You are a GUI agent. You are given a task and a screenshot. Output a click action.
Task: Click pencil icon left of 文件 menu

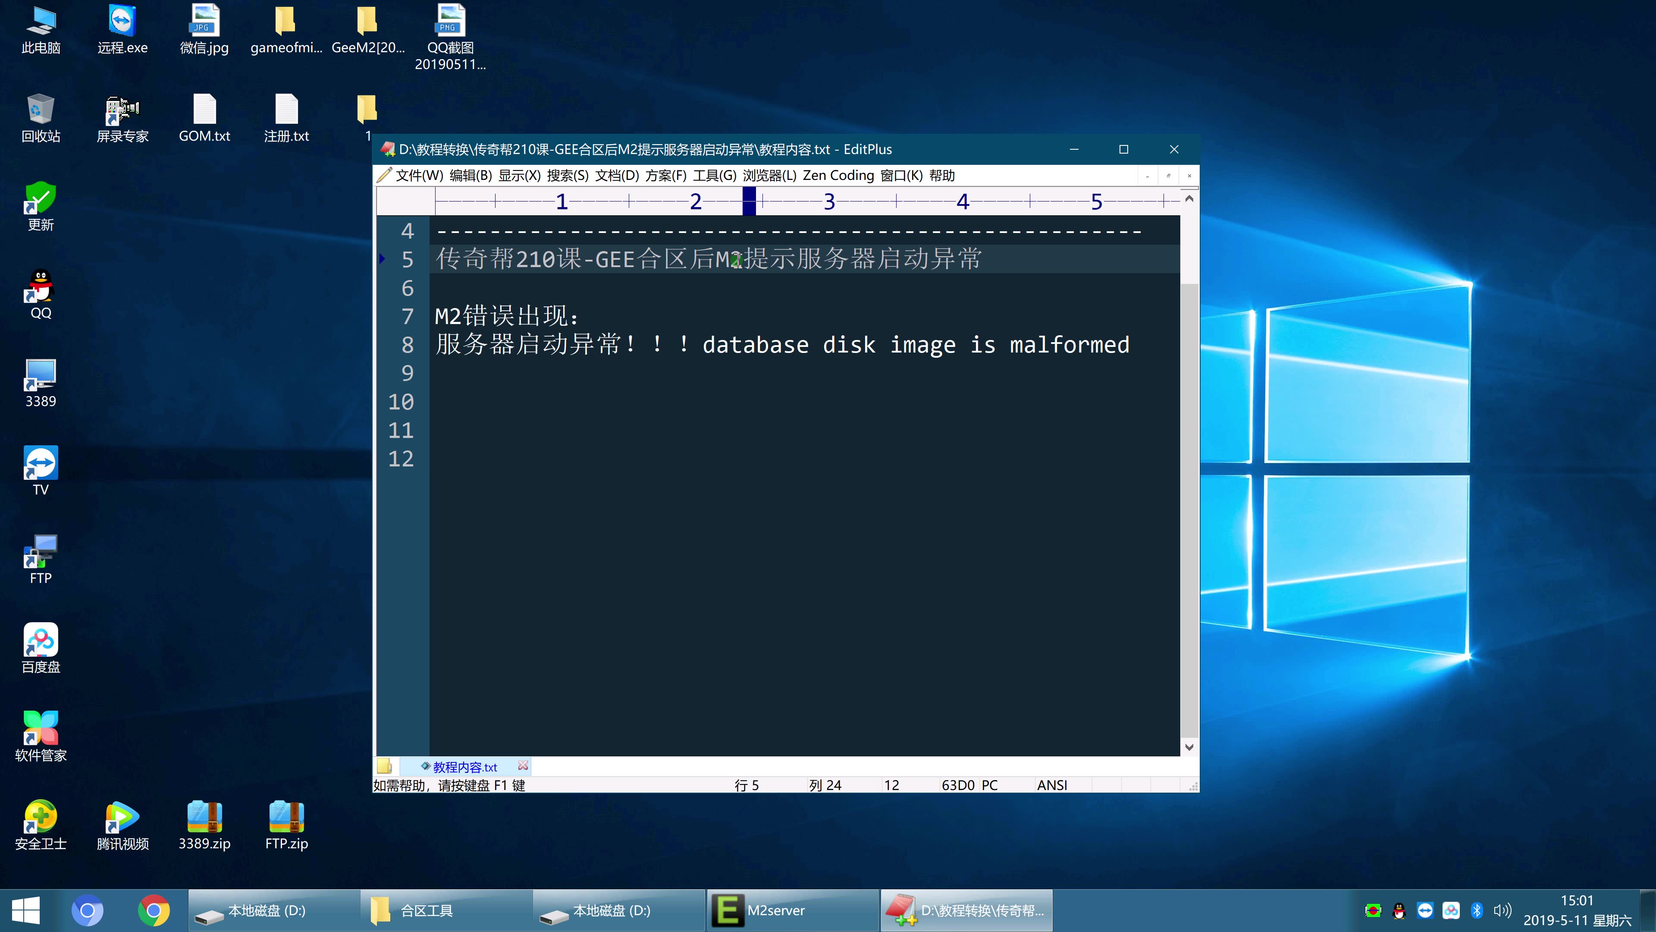tap(384, 175)
